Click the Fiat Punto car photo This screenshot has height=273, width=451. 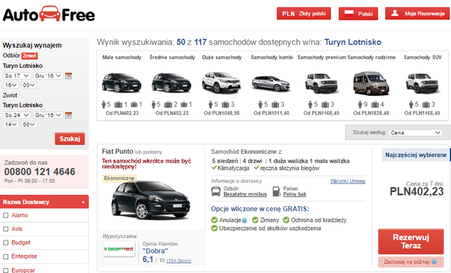[x=151, y=200]
